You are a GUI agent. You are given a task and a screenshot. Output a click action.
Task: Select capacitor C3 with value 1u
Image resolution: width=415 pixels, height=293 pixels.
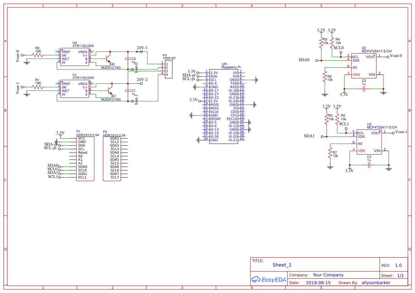[368, 165]
